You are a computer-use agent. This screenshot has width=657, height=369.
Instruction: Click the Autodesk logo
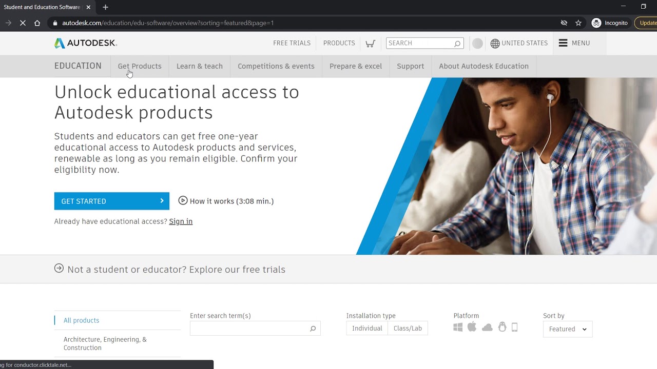pyautogui.click(x=86, y=43)
